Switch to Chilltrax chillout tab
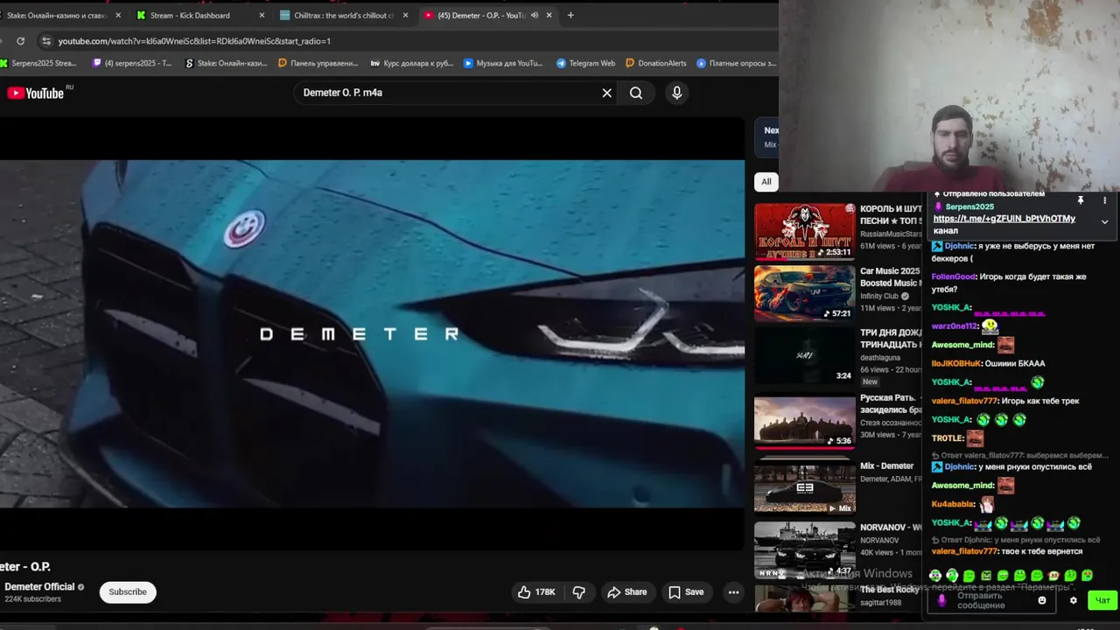Image resolution: width=1120 pixels, height=630 pixels. click(344, 15)
